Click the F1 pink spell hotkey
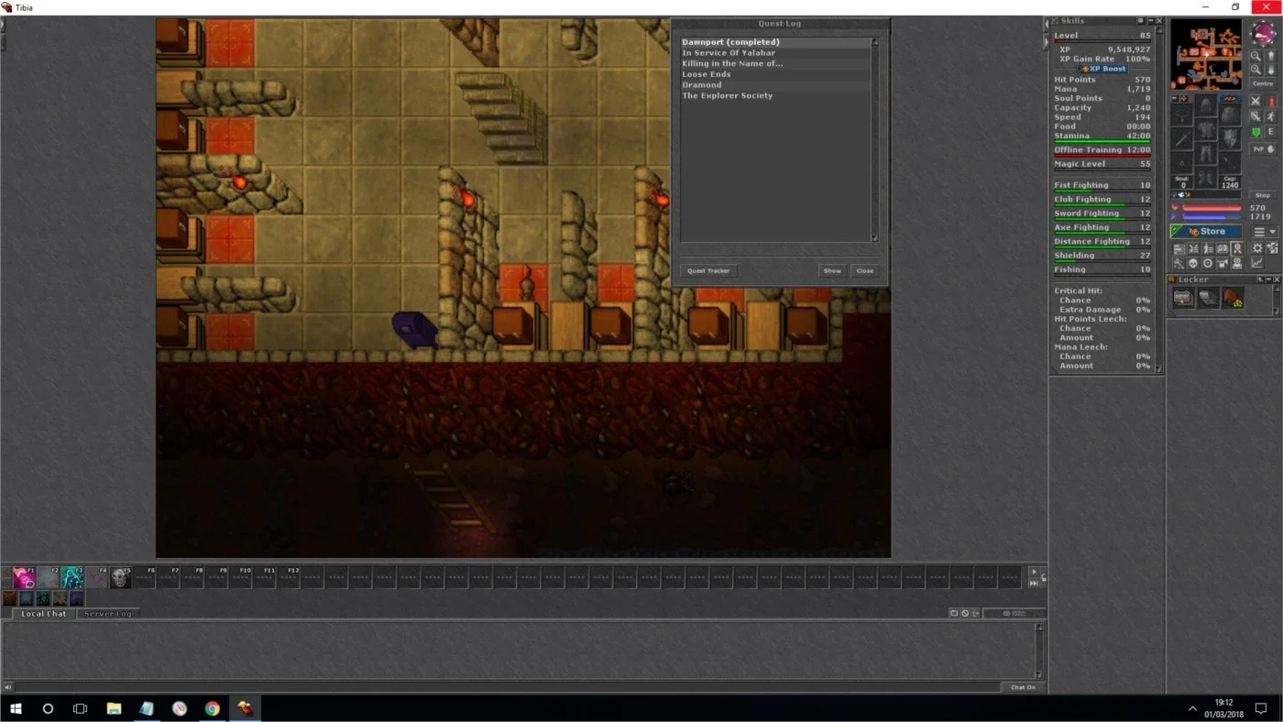The image size is (1283, 722). point(24,577)
